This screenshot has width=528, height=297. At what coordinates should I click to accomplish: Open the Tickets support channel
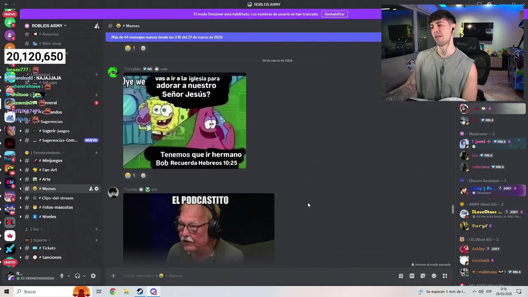[x=49, y=248]
